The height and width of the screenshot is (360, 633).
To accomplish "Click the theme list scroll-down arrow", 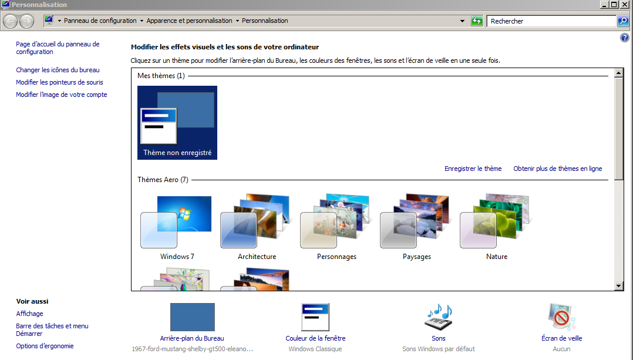I will (x=618, y=286).
